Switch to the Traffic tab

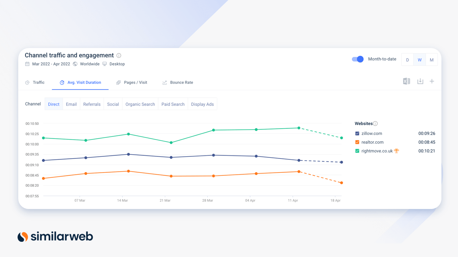pyautogui.click(x=35, y=83)
